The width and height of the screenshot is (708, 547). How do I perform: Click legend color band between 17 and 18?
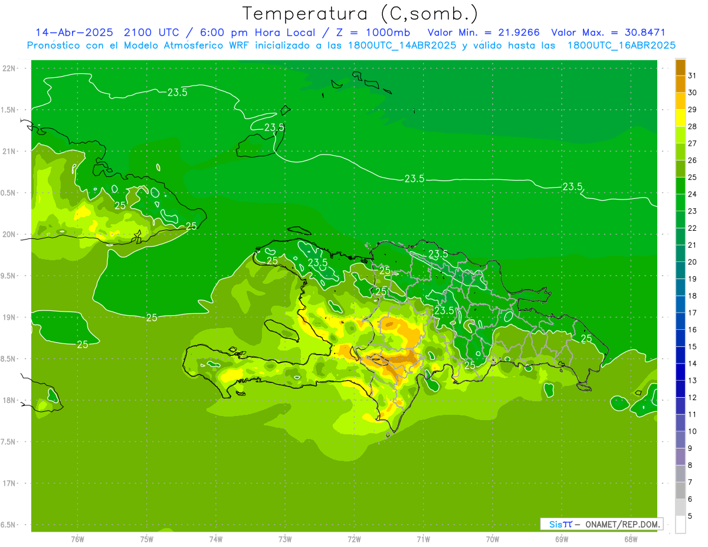coord(680,304)
